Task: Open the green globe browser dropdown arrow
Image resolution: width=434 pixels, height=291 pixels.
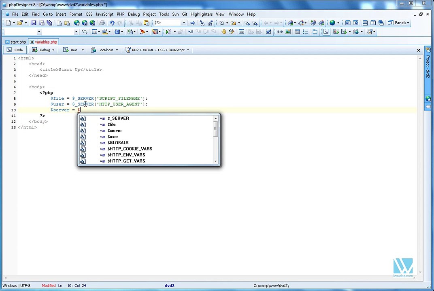Action: [x=338, y=23]
